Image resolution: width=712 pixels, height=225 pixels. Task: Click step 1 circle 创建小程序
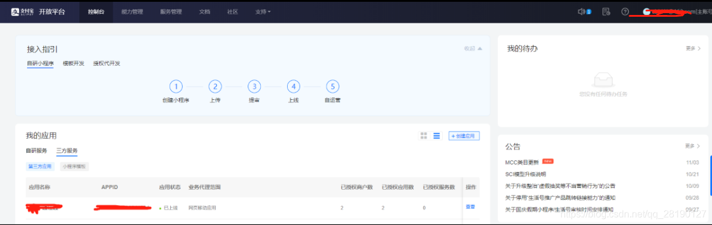pos(176,86)
